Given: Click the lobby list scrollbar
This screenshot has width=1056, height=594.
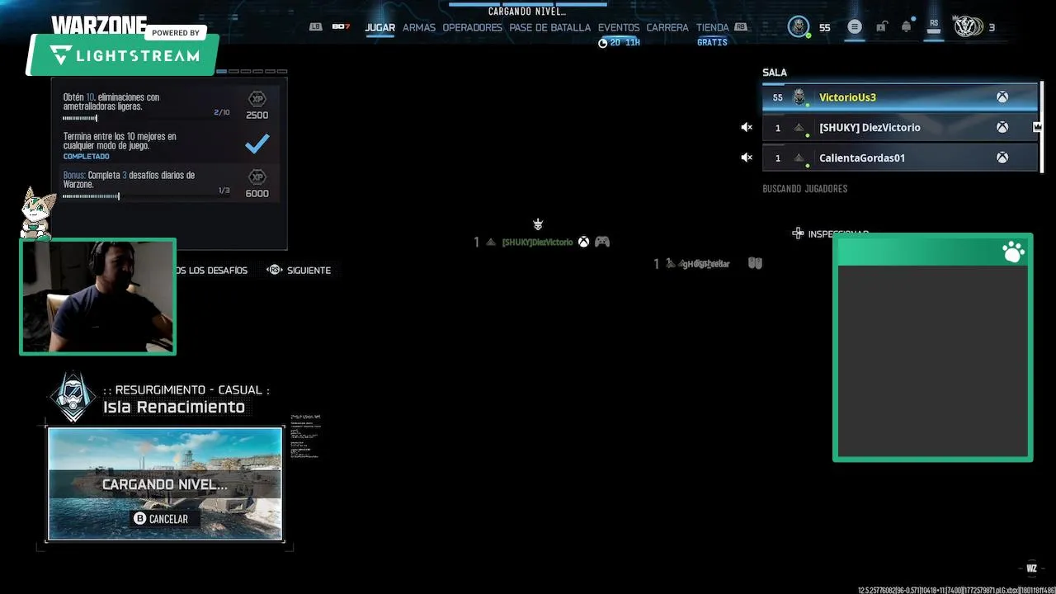Looking at the screenshot, I should click(x=1041, y=125).
